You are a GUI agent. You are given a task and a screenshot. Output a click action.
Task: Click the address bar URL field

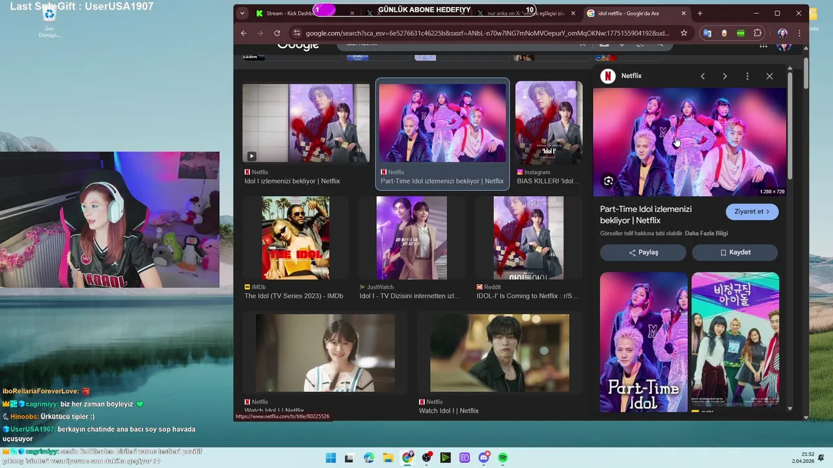pyautogui.click(x=487, y=33)
